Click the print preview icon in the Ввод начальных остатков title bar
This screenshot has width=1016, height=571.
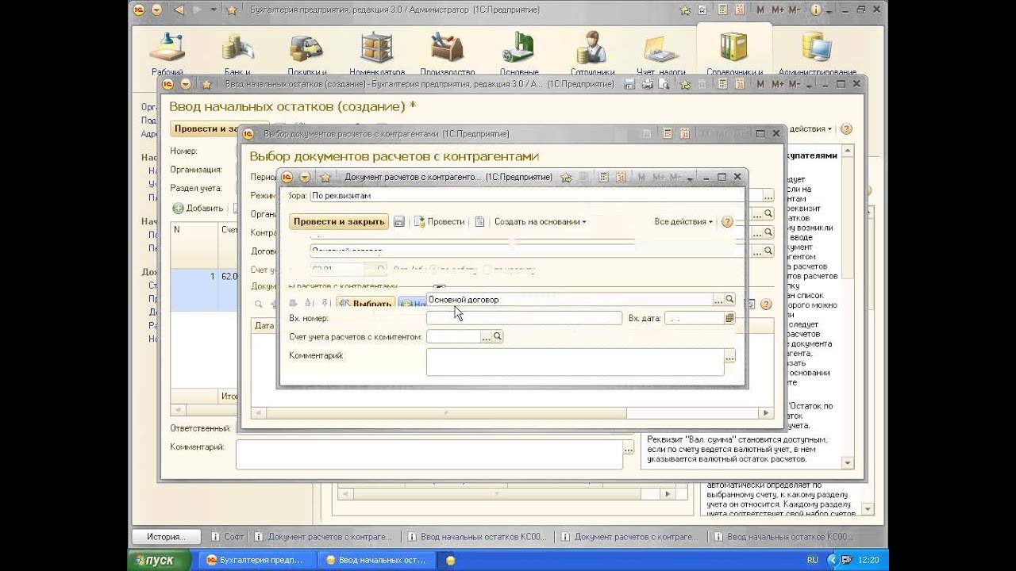point(664,84)
